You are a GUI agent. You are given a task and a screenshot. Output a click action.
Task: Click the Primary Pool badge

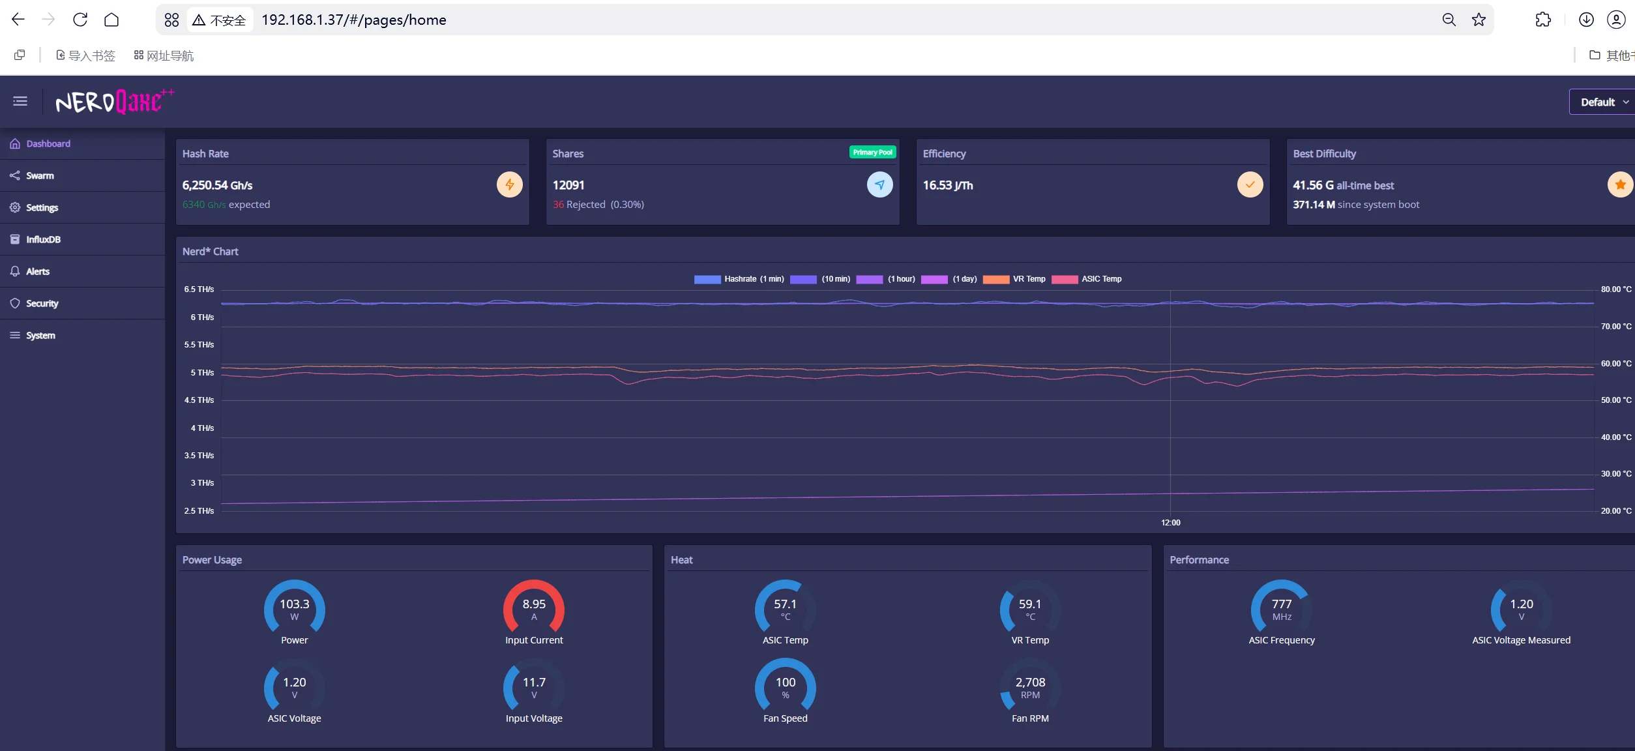tap(872, 153)
